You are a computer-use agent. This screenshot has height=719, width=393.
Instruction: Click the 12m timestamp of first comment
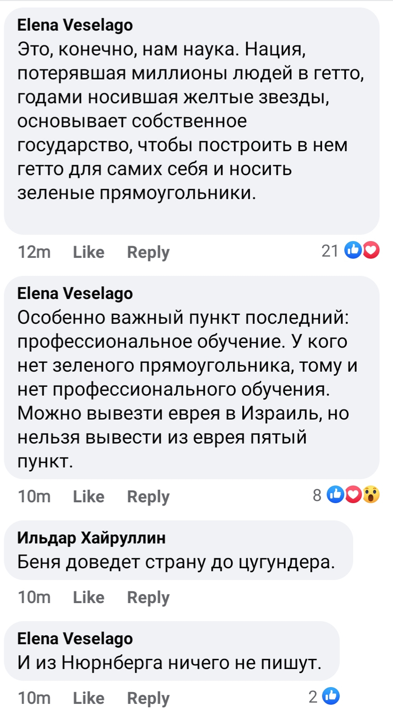[x=34, y=252]
